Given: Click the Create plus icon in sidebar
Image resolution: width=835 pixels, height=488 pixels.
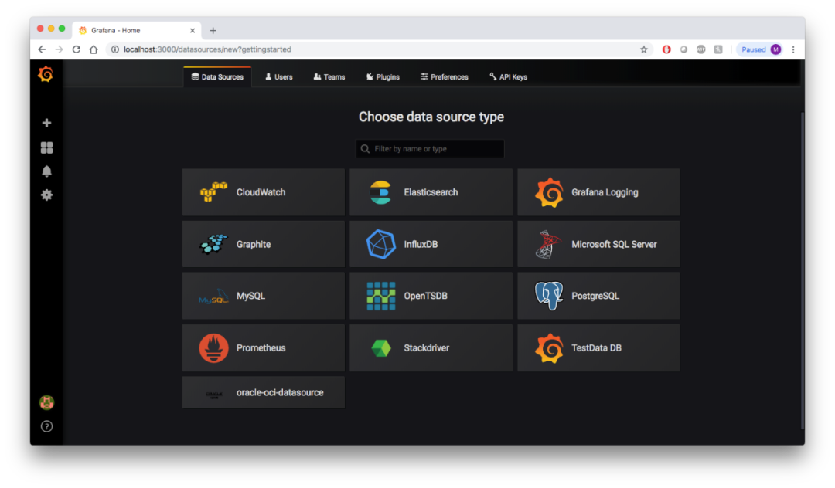Looking at the screenshot, I should tap(47, 123).
